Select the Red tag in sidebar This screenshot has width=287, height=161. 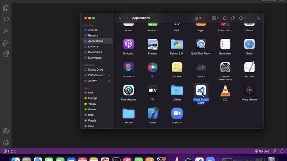tap(97, 93)
